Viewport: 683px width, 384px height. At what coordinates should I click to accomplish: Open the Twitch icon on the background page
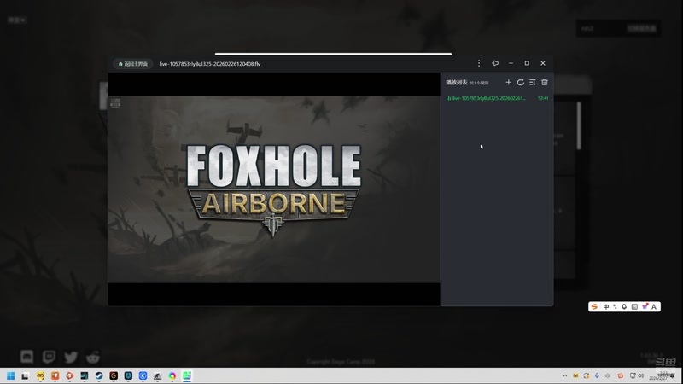[49, 357]
